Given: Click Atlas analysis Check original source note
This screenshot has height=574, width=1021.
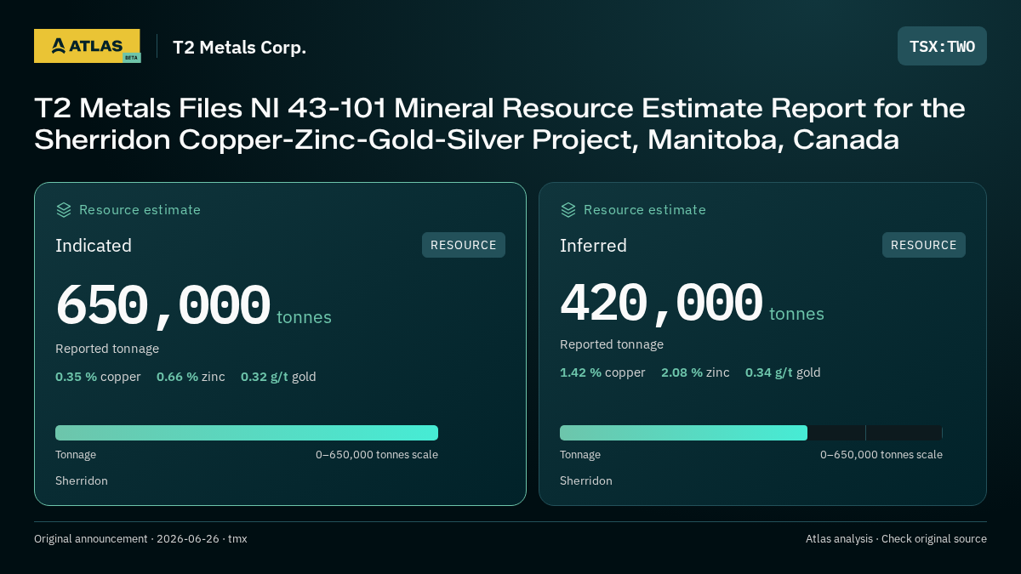Looking at the screenshot, I should pyautogui.click(x=896, y=539).
